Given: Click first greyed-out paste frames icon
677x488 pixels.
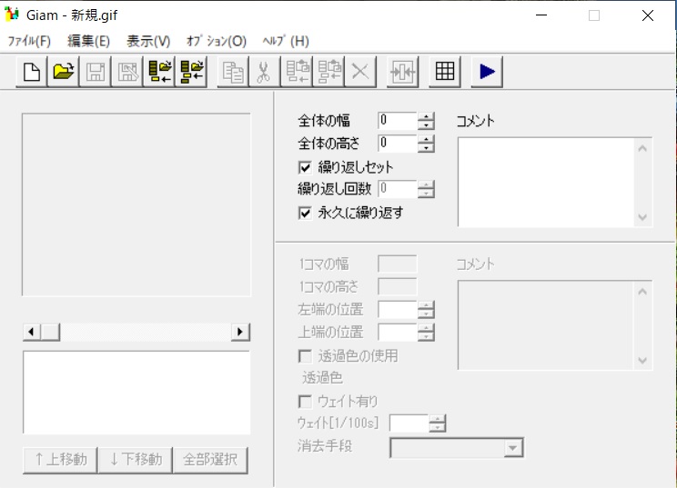Looking at the screenshot, I should tap(297, 72).
